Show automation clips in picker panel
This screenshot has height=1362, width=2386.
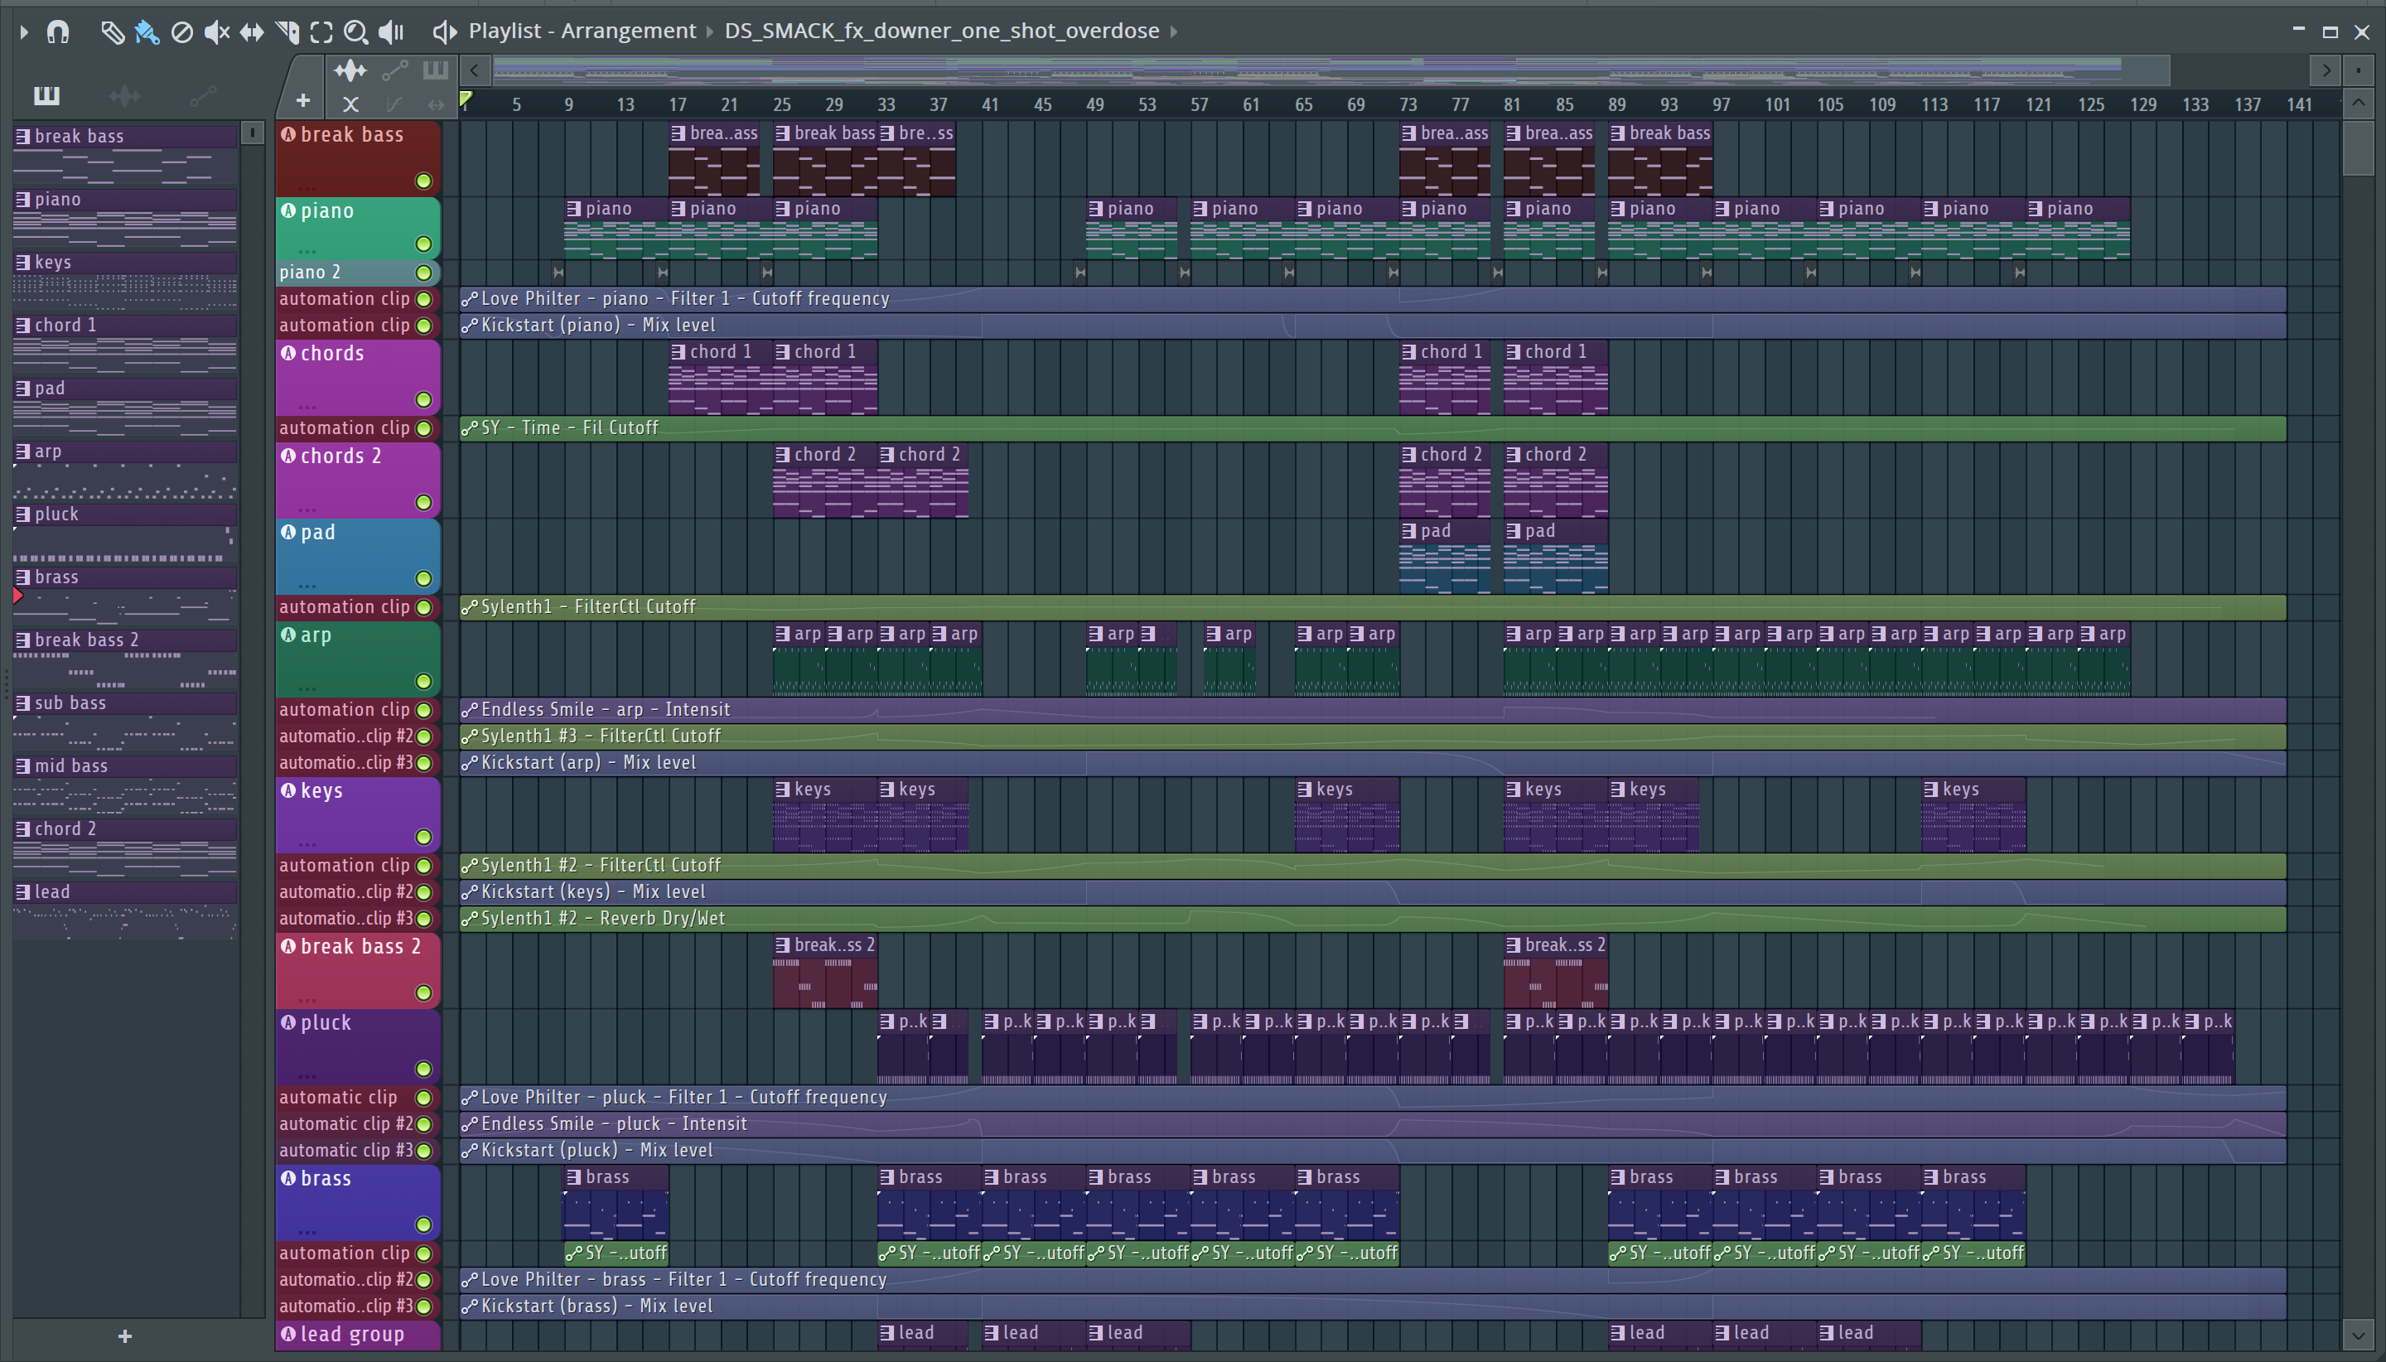[x=203, y=94]
